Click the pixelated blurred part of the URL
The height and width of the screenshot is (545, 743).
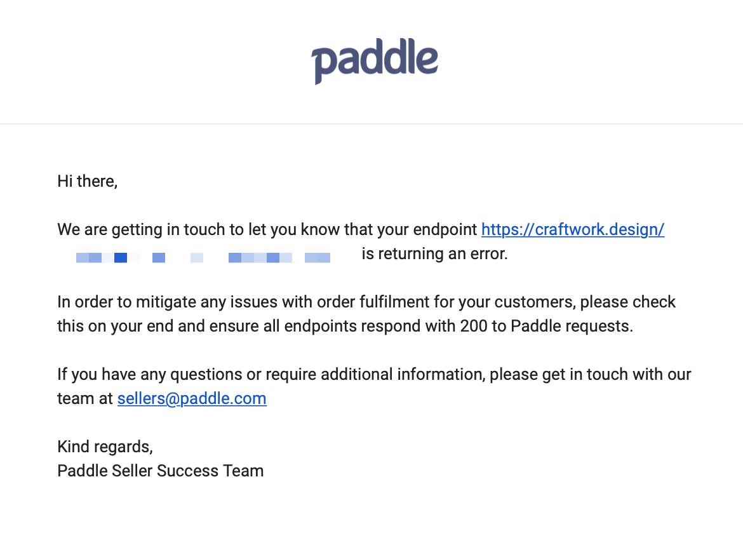click(x=203, y=257)
